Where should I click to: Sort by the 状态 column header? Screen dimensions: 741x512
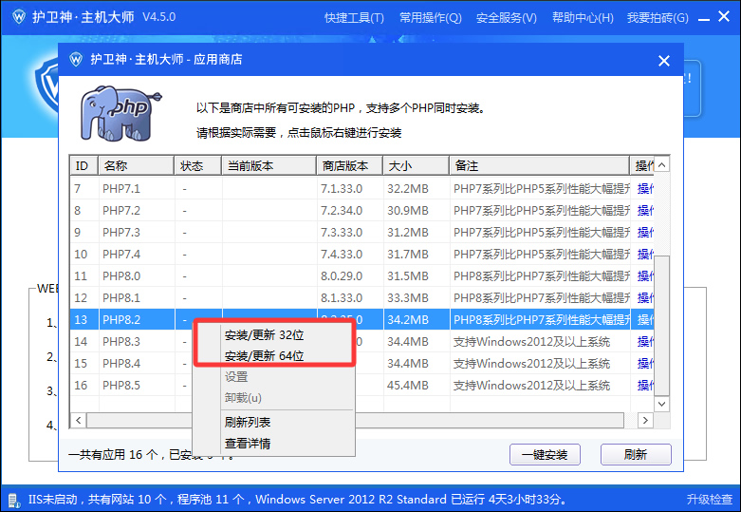tap(197, 165)
